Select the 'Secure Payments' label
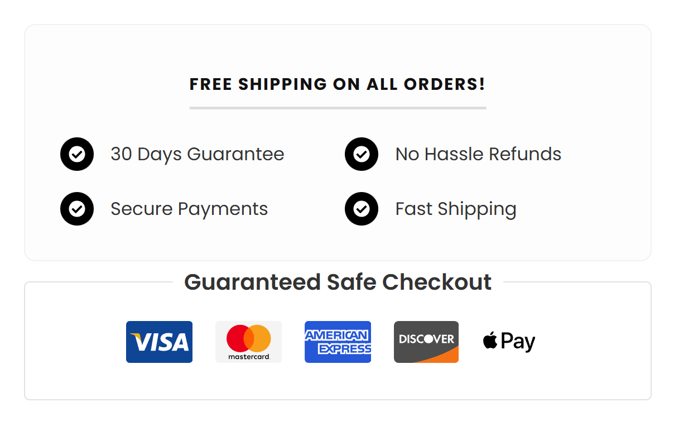The width and height of the screenshot is (674, 431). click(x=189, y=209)
